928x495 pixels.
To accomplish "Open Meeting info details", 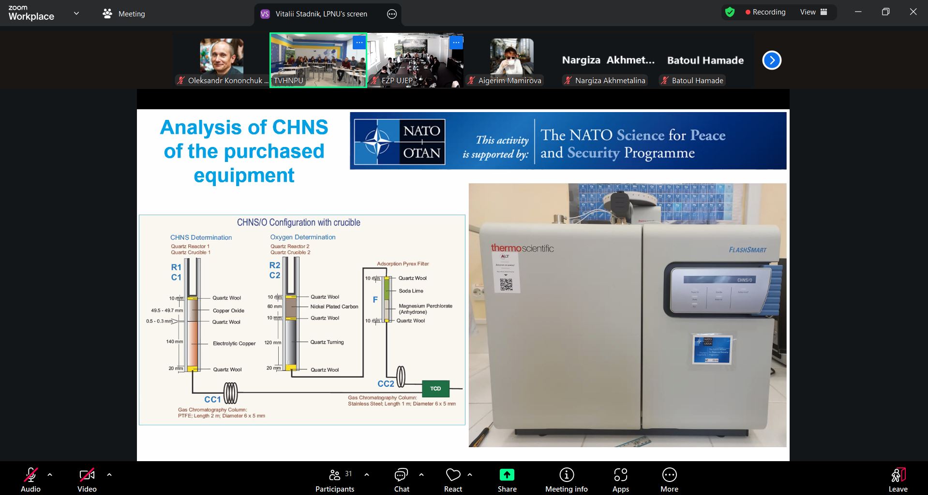I will [566, 480].
